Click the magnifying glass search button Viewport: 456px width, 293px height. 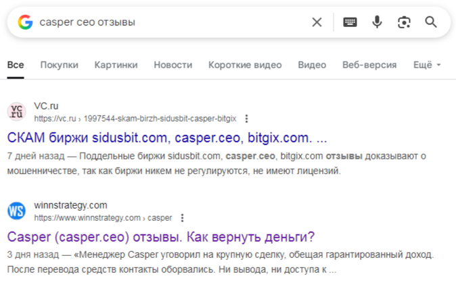point(431,22)
